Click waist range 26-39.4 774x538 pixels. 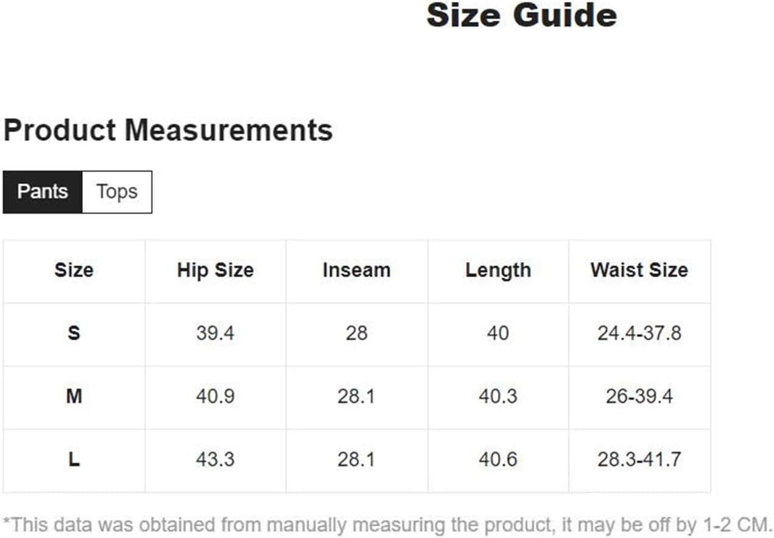click(639, 396)
